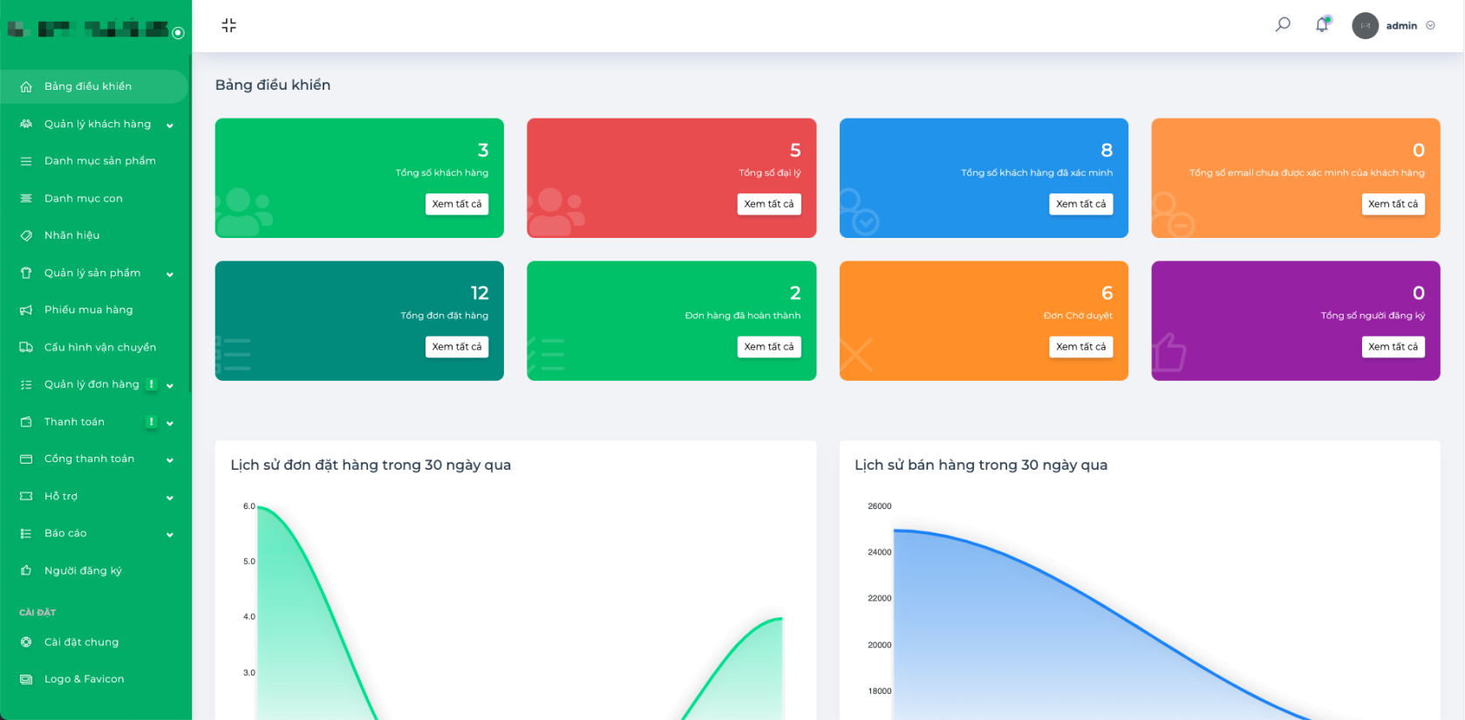View all under Tổng đơn đặt hàng
Image resolution: width=1465 pixels, height=720 pixels.
pyautogui.click(x=457, y=347)
